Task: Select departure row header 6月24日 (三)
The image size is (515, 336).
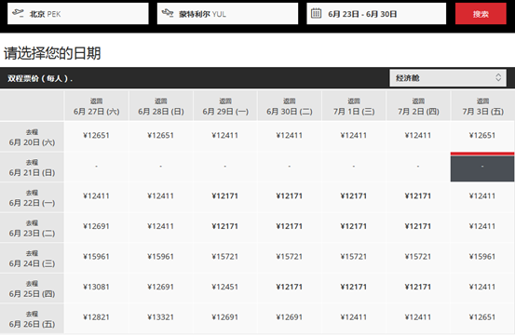Action: 32,258
